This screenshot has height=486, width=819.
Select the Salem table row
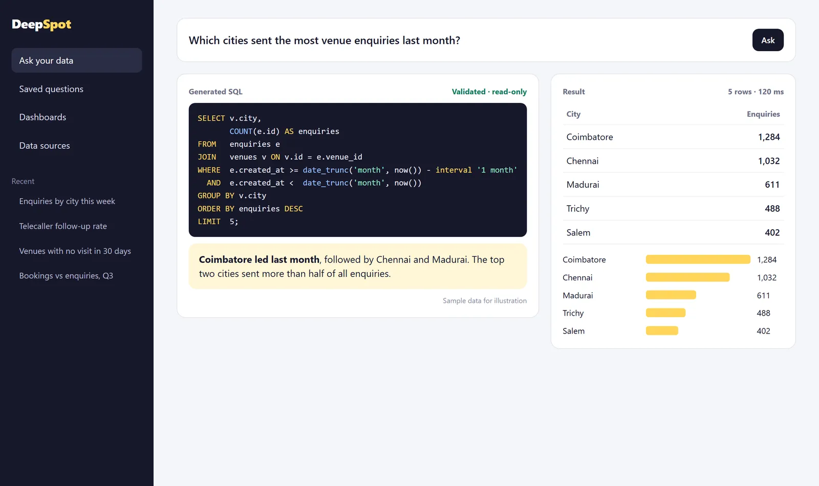(673, 233)
